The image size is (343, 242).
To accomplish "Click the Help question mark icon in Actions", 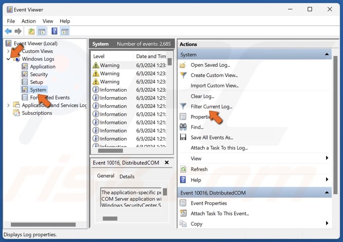I will click(183, 179).
